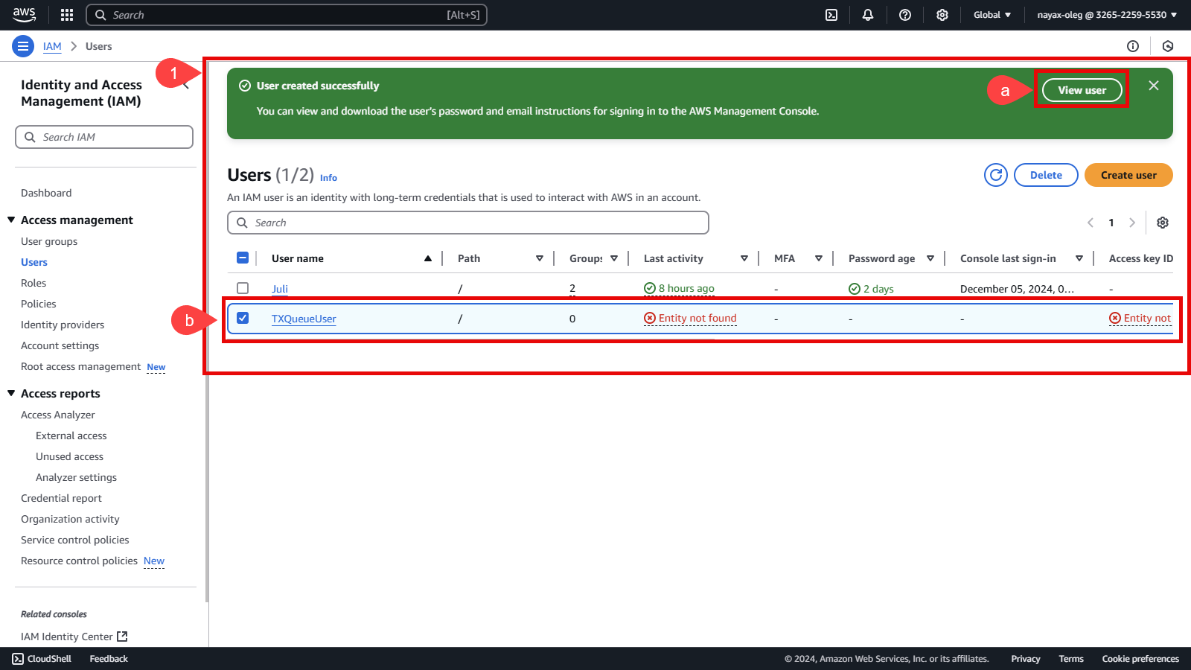
Task: Toggle the select-all users checkbox
Action: click(x=243, y=258)
